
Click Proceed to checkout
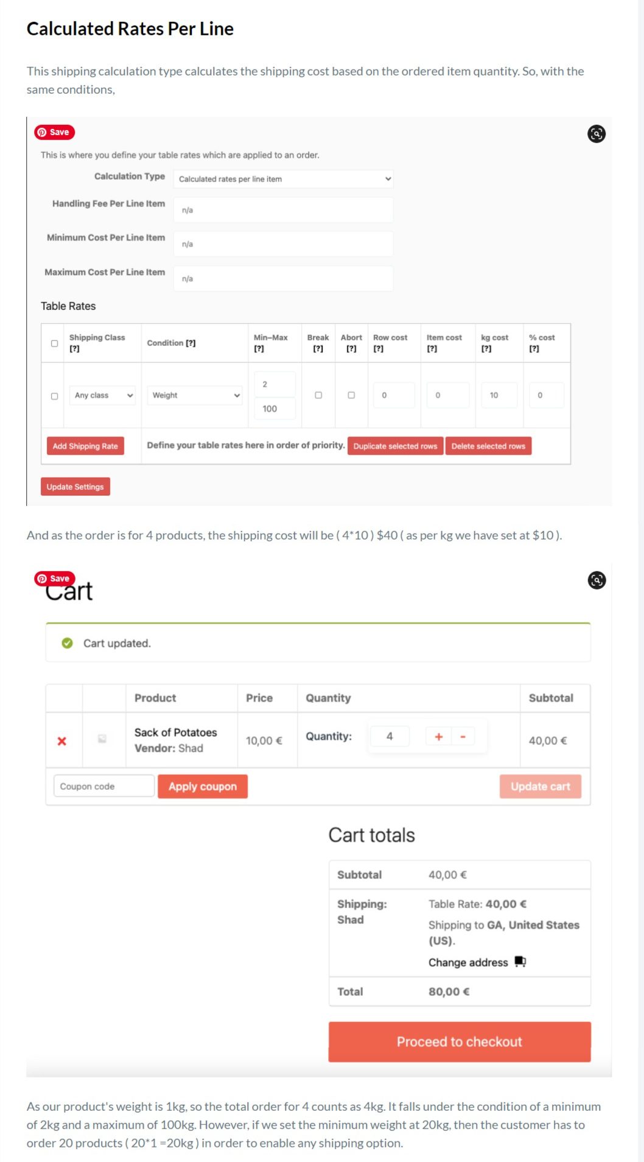tap(460, 1042)
